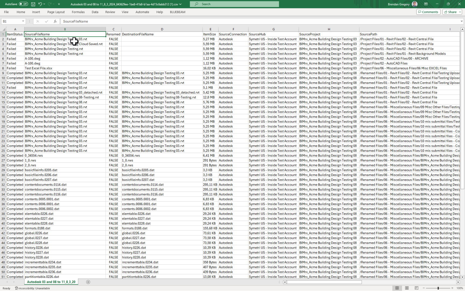Click the vertical scrollbar down arrow
The height and width of the screenshot is (291, 465).
click(x=462, y=277)
